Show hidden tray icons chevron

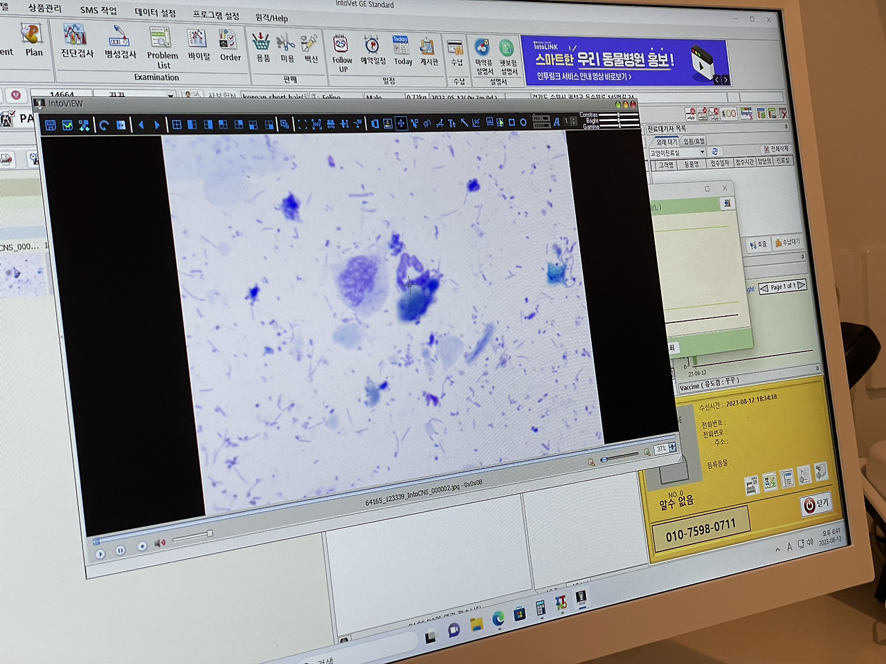click(x=777, y=550)
